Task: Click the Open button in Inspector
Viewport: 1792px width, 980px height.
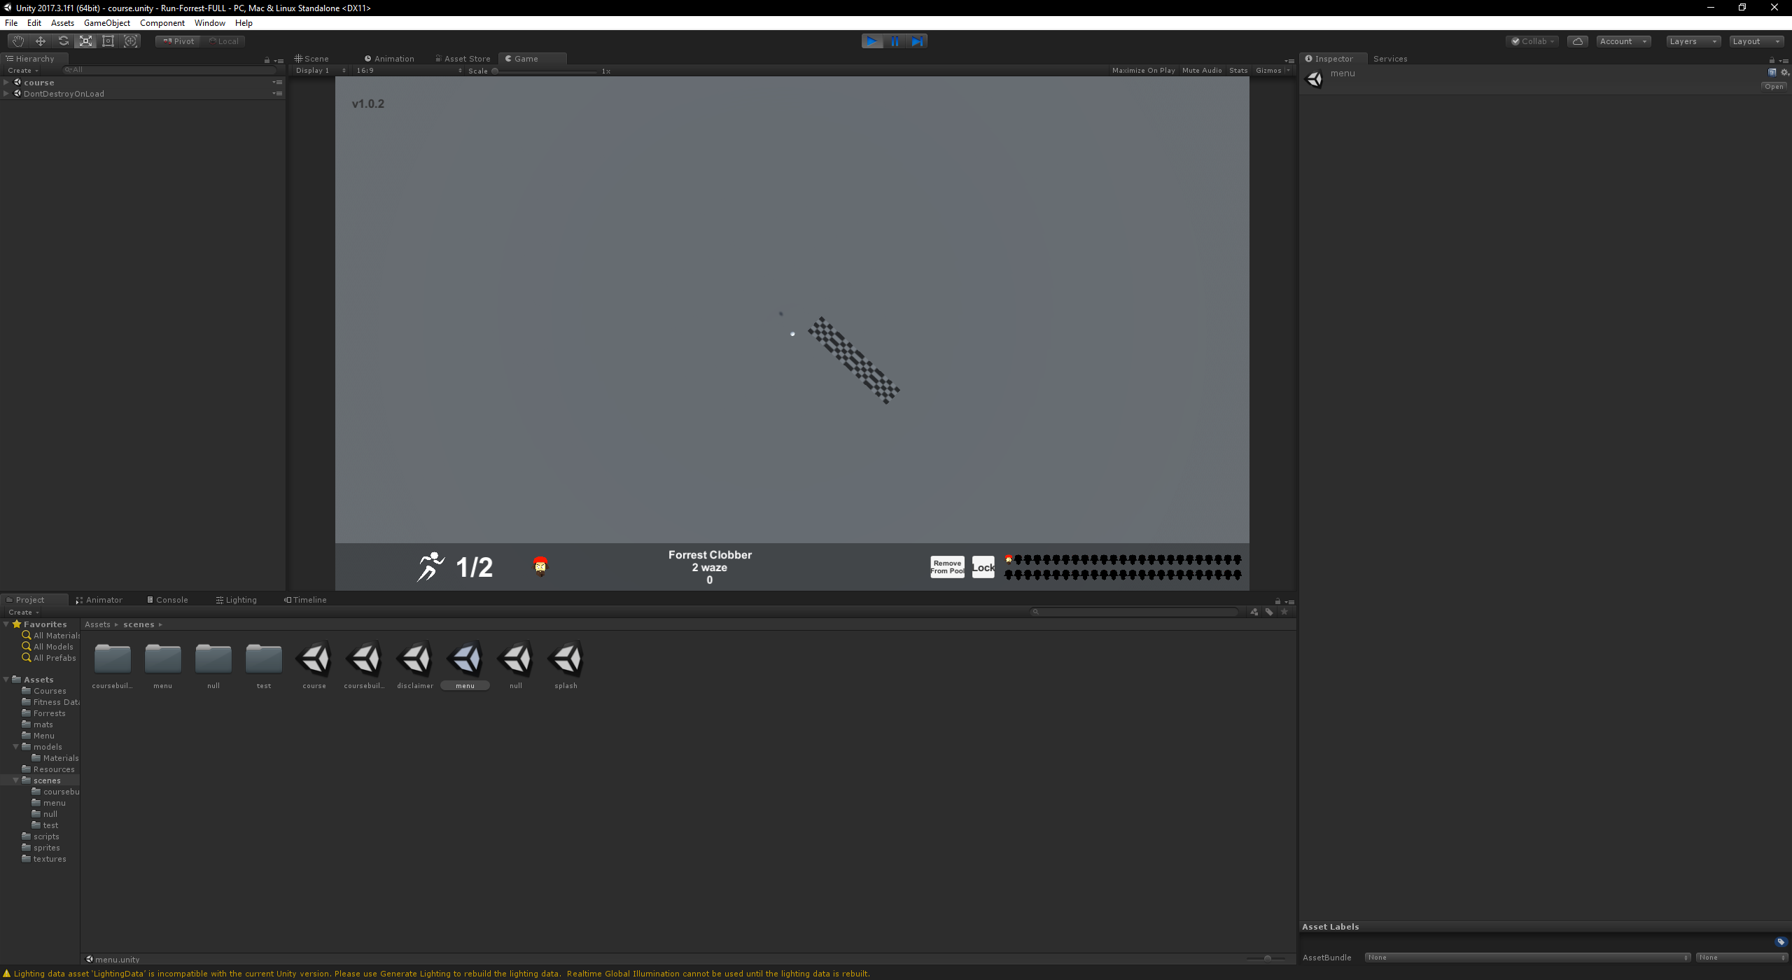Action: 1774,87
